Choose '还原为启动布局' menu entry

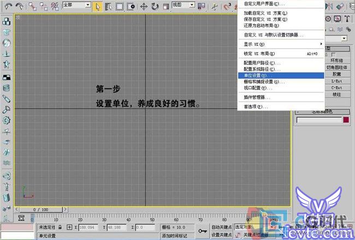[x=281, y=25]
